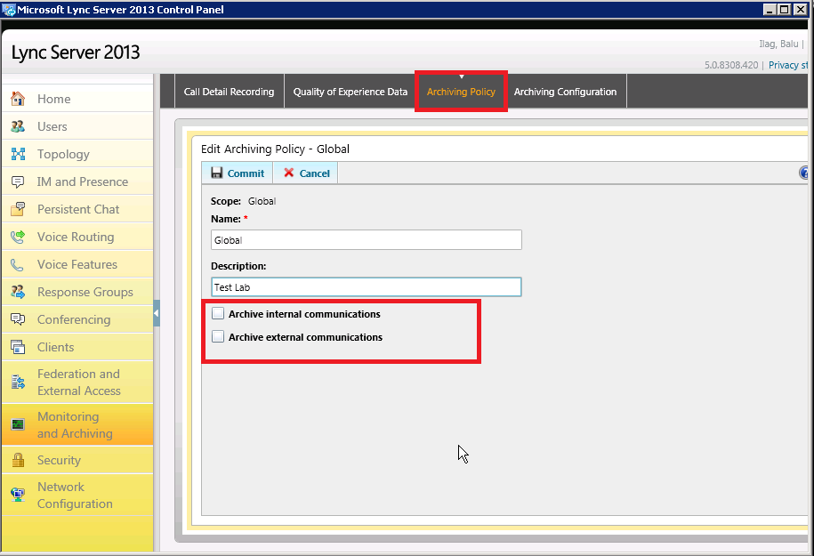Image resolution: width=814 pixels, height=556 pixels.
Task: Enable Archive internal communications checkbox
Action: [x=218, y=313]
